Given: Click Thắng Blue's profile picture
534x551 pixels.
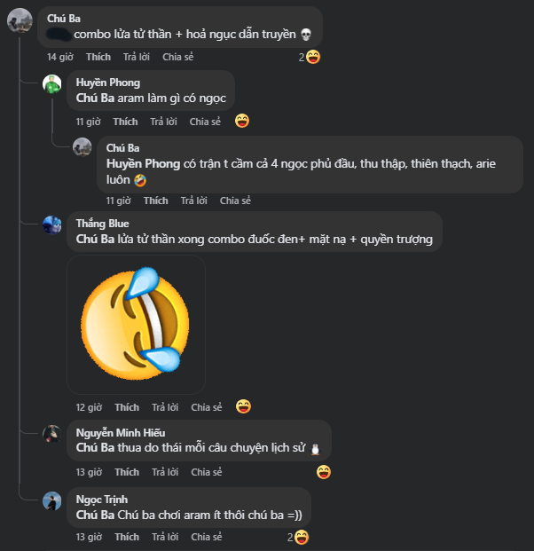Looking at the screenshot, I should point(52,224).
